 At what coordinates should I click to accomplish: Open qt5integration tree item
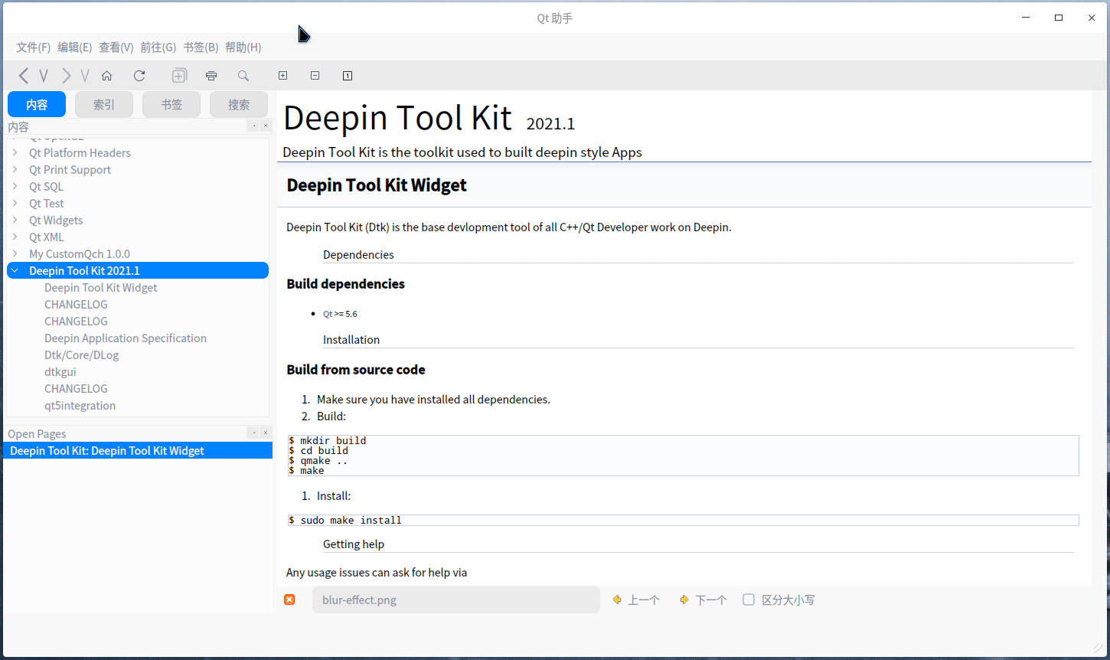coord(80,406)
